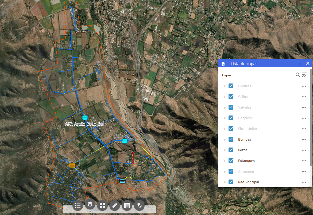Screen dimensions: 313x215
Task: Open options menu for Estanques layer
Action: [x=304, y=161]
